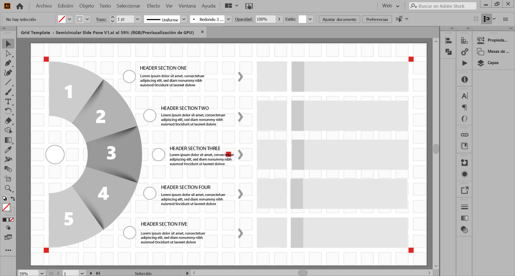Select the Pen tool
515x276 pixels.
[8, 63]
